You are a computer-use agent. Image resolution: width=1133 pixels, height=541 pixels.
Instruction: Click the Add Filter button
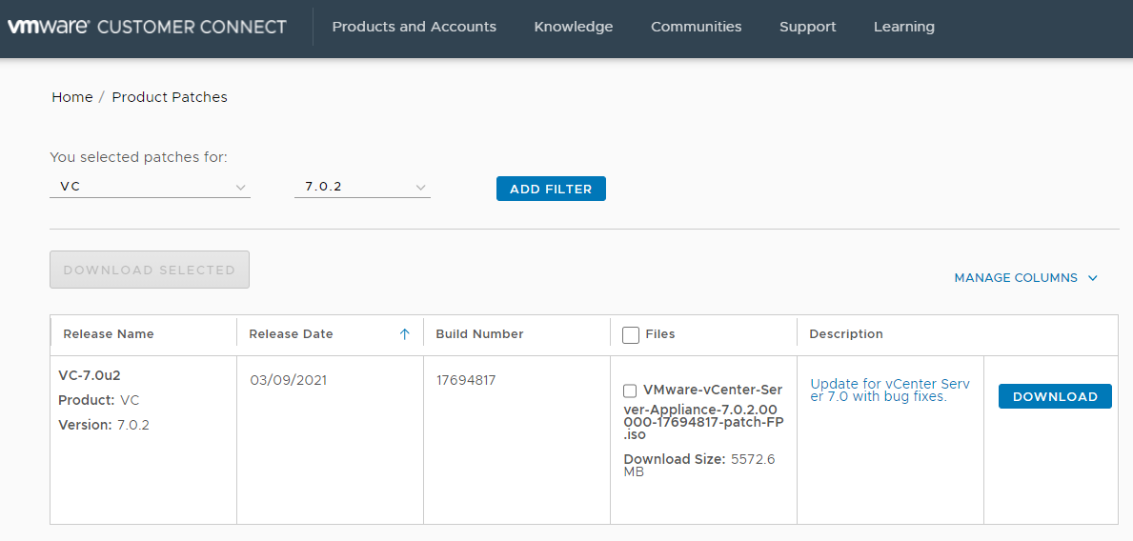click(x=551, y=189)
